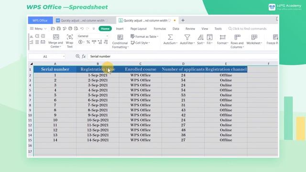Increase decimal places

point(100,42)
